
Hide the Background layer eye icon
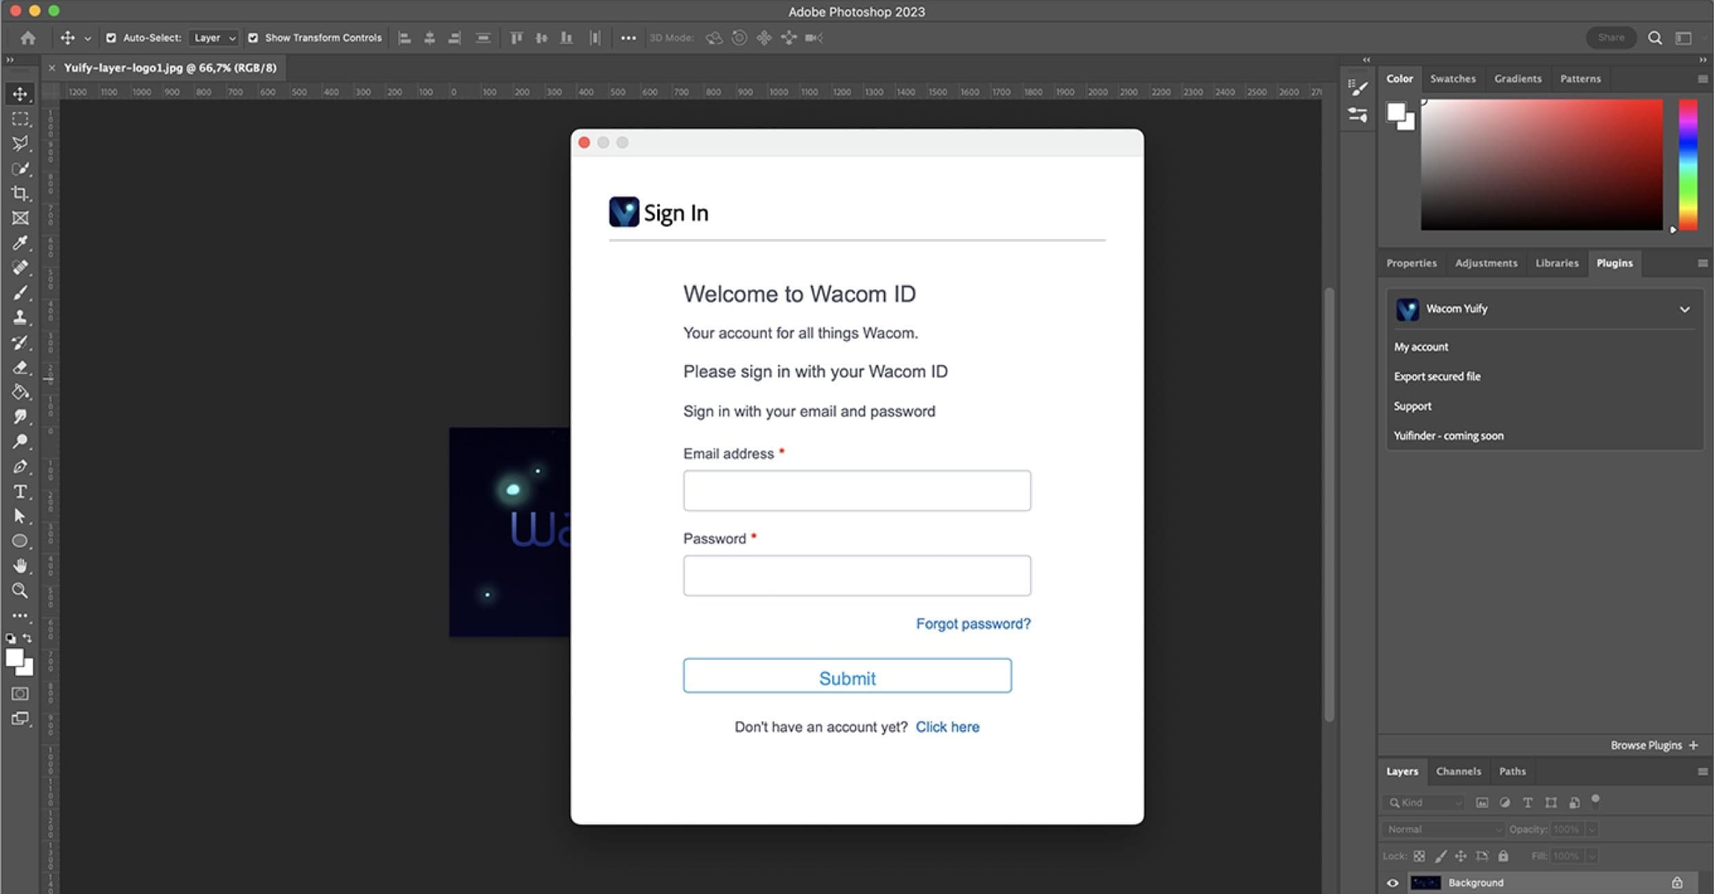click(1392, 883)
